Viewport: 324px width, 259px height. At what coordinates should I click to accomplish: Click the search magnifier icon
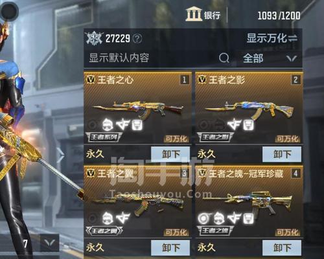pos(224,58)
